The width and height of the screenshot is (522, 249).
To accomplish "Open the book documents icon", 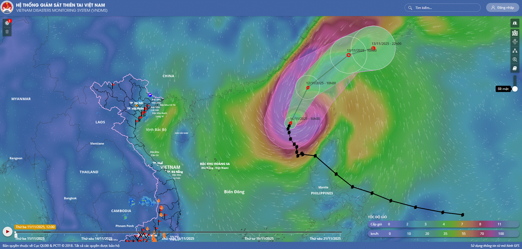I will pos(515,68).
